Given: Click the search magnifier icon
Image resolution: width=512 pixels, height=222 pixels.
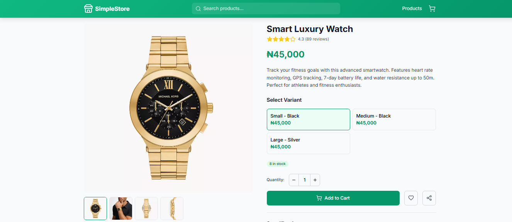Looking at the screenshot, I should click(x=198, y=8).
